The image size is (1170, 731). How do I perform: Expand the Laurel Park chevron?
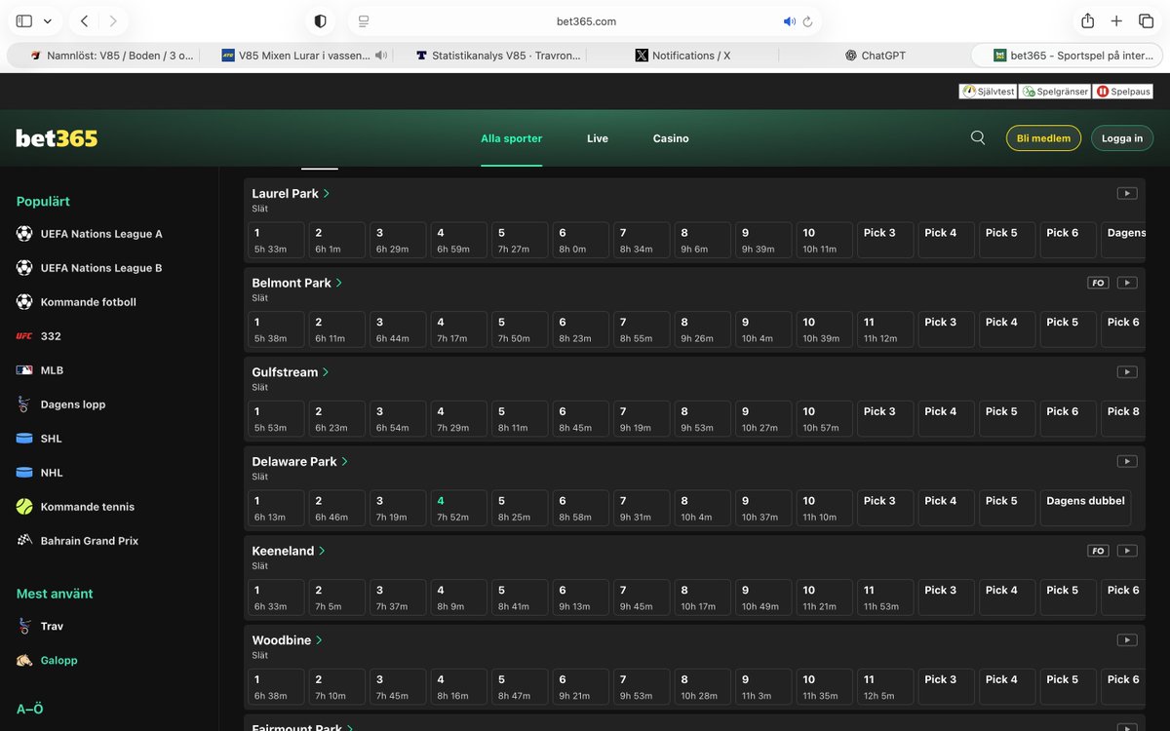click(x=327, y=193)
